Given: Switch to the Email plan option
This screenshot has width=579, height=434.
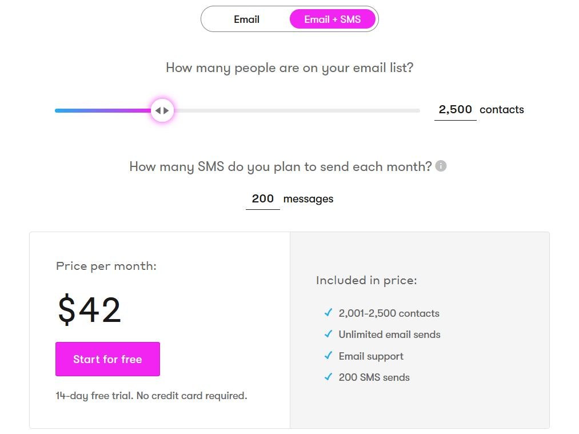Looking at the screenshot, I should 246,19.
